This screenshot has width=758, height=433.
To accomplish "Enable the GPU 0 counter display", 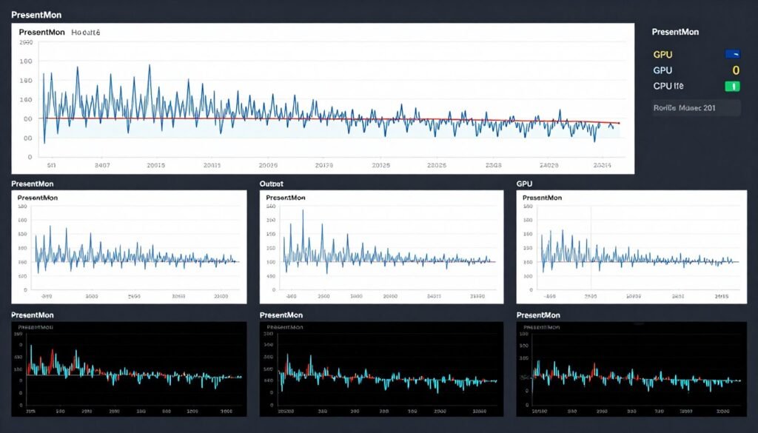I will point(736,70).
